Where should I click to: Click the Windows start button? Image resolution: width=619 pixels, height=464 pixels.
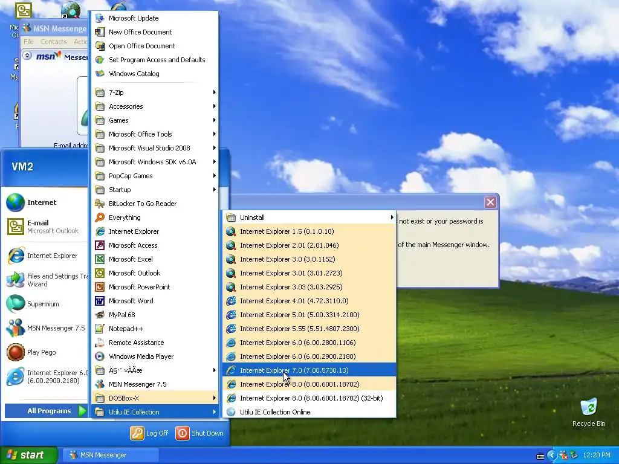click(28, 455)
